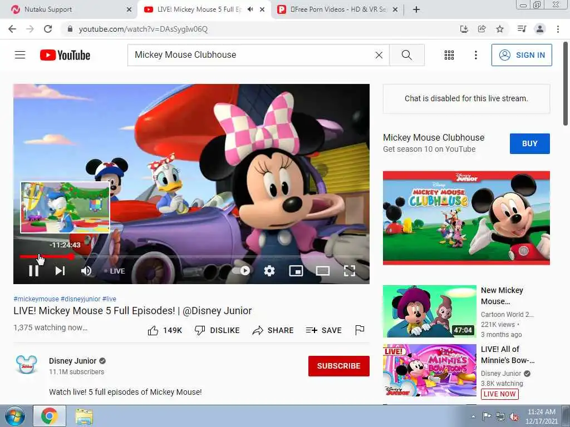
Task: Open 'LIVE! All of Minnie's Bow-...' title
Action: tap(508, 355)
